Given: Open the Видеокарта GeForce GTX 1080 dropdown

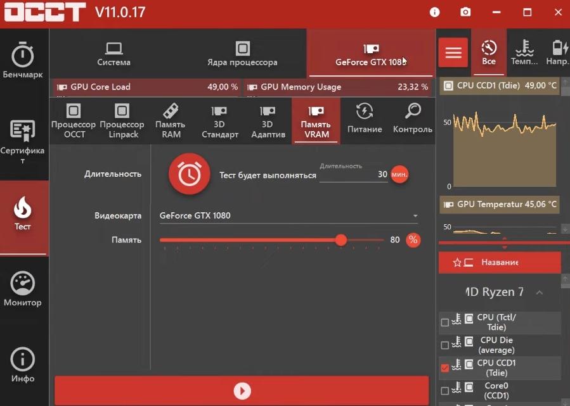Looking at the screenshot, I should pos(288,216).
